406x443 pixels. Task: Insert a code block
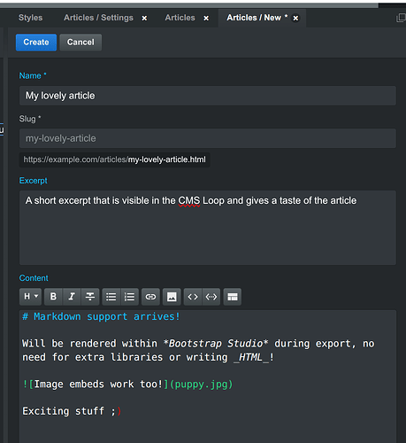pos(211,297)
